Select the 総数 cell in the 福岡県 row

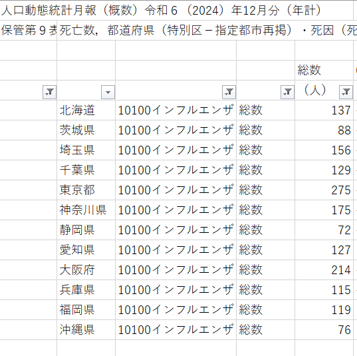coord(265,309)
